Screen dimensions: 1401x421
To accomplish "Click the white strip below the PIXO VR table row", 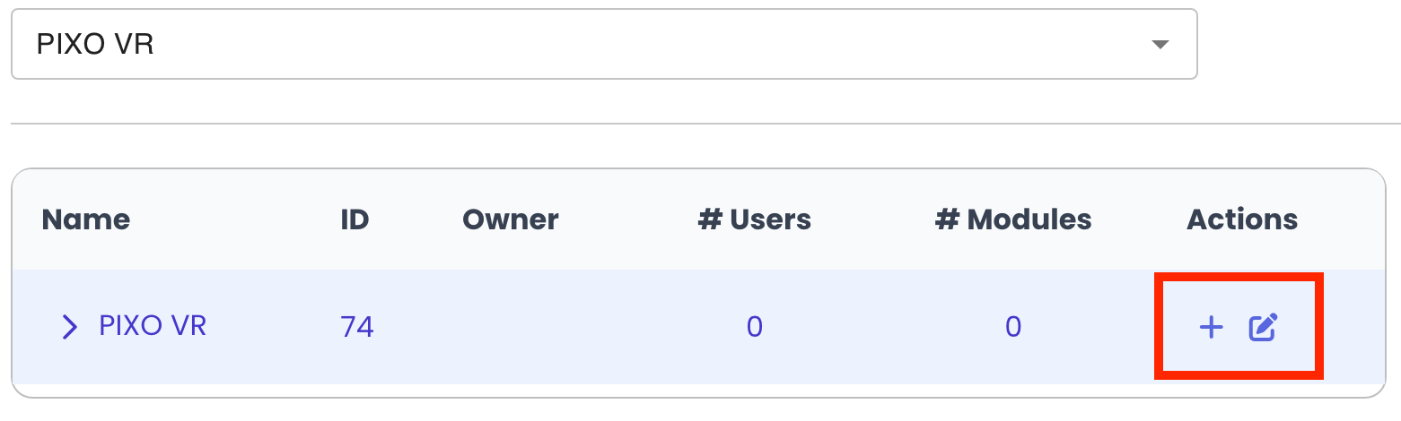I will pyautogui.click(x=698, y=390).
